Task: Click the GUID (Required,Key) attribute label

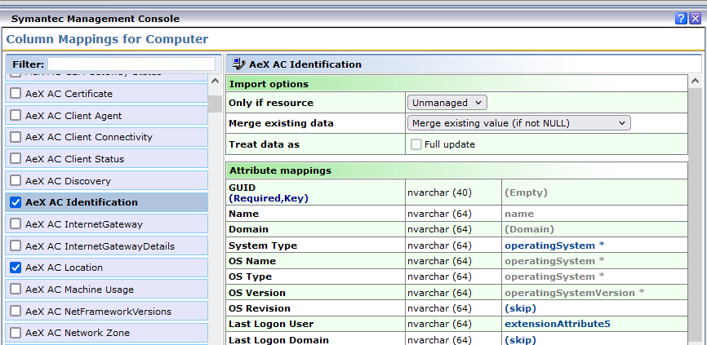Action: tap(269, 192)
